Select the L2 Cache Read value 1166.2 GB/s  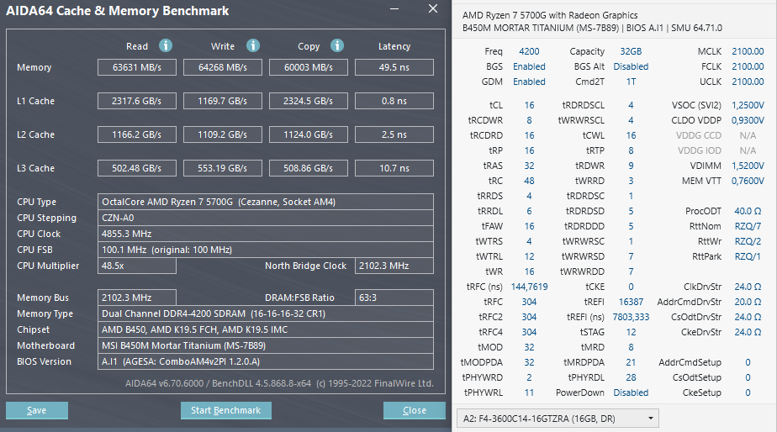click(137, 134)
